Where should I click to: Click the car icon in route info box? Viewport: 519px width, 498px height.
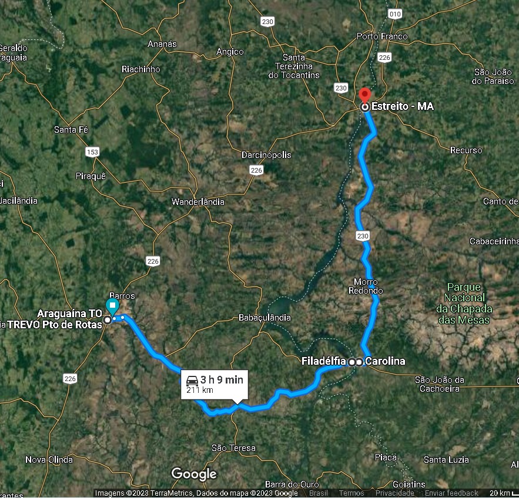(192, 381)
